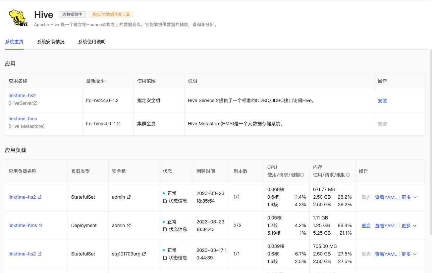Image resolution: width=432 pixels, height=273 pixels.
Task: View YAML of linktime-hms workload
Action: coord(386,226)
